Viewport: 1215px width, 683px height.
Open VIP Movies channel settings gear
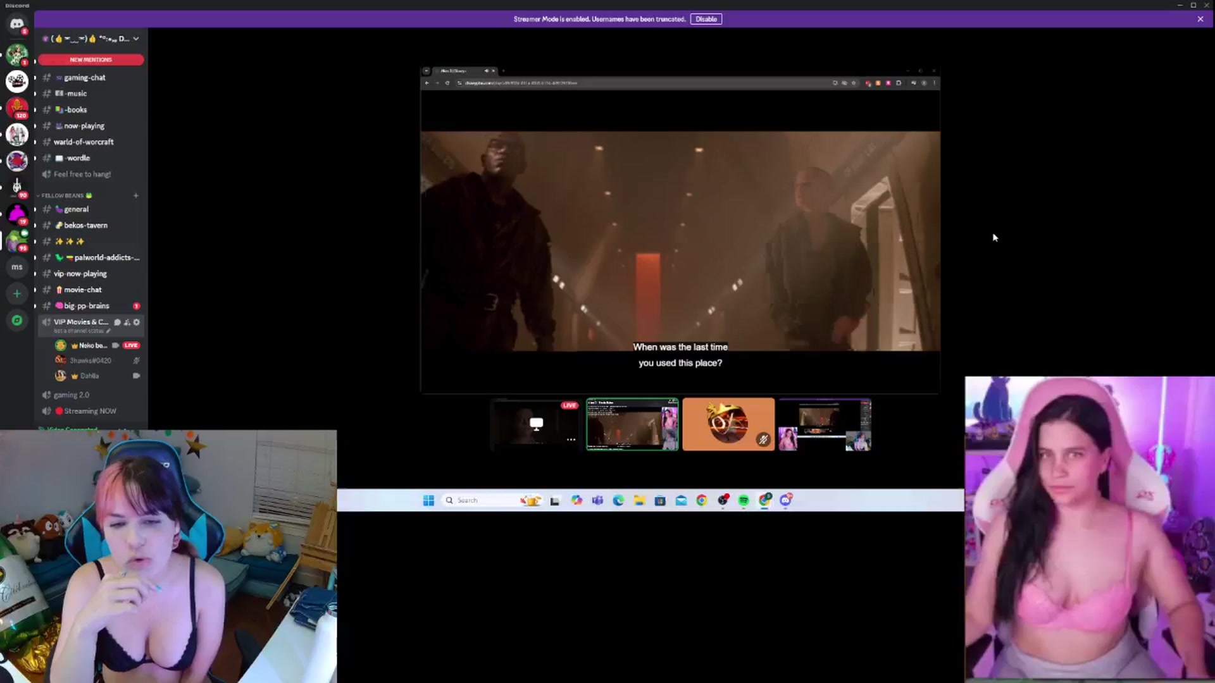136,322
